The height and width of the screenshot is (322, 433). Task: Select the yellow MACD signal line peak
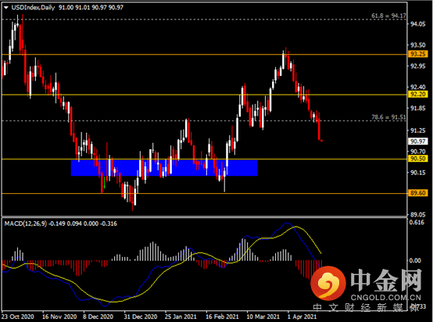296,227
